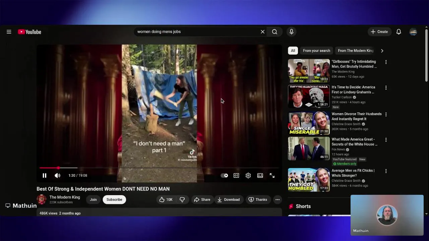Image resolution: width=429 pixels, height=241 pixels.
Task: Dislike the video
Action: (x=182, y=199)
